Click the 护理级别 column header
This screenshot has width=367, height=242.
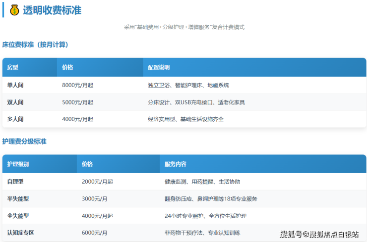(x=18, y=164)
